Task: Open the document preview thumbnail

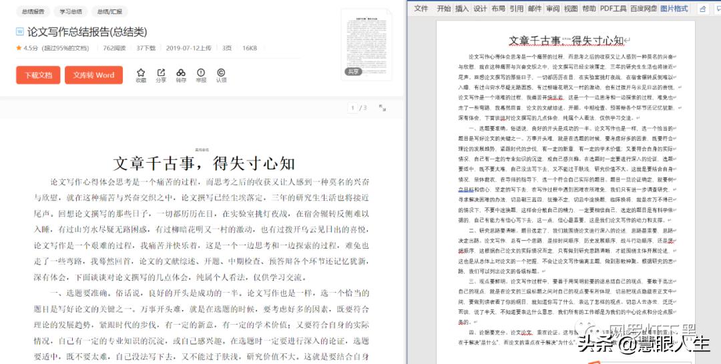Action: coord(367,44)
